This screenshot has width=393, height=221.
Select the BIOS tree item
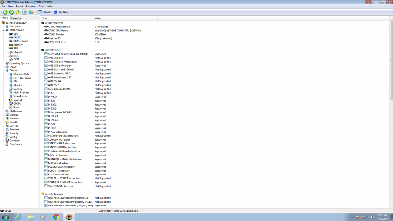coord(16,56)
